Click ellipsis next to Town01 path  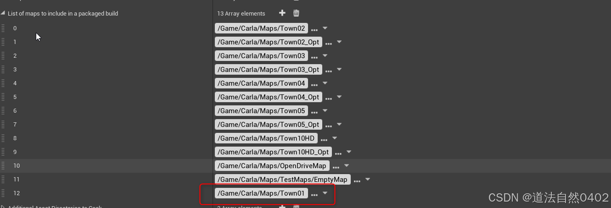(314, 194)
